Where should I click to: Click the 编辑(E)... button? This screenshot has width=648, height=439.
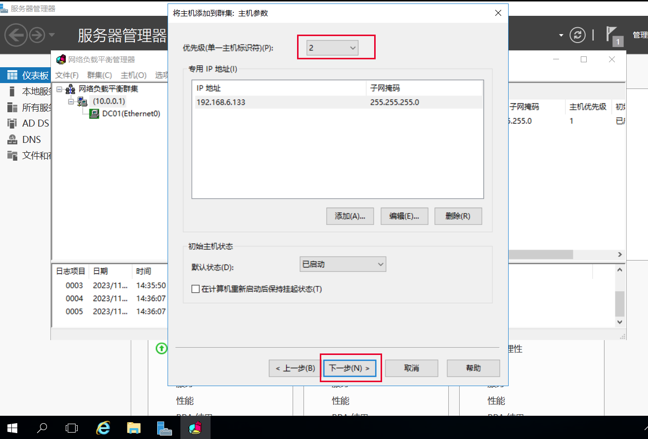click(404, 216)
